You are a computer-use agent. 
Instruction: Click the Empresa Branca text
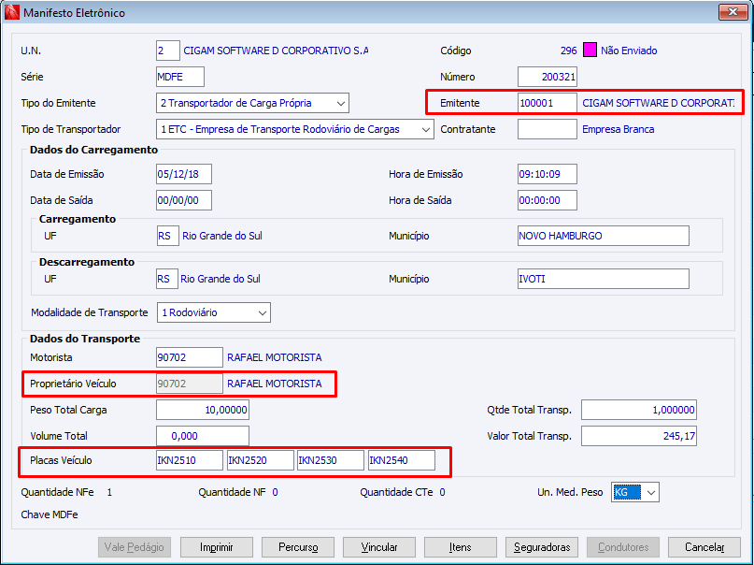619,129
